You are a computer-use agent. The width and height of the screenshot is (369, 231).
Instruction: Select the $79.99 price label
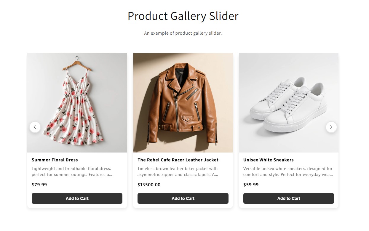39,185
